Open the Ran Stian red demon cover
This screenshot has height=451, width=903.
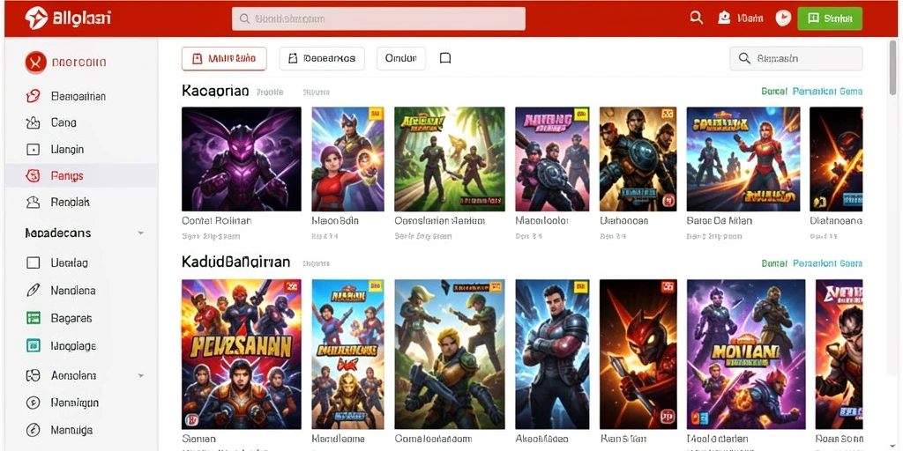(x=638, y=354)
